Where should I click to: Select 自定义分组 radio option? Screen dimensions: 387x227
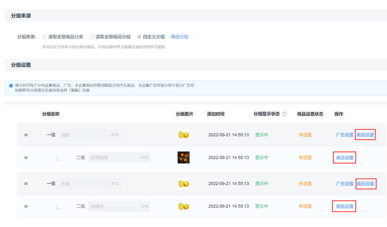tap(139, 36)
